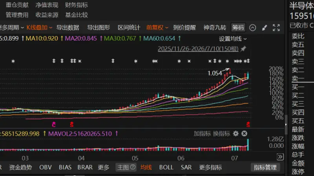Click 导出图形 export chart
Viewport: 314px width, 176px height.
99,27
